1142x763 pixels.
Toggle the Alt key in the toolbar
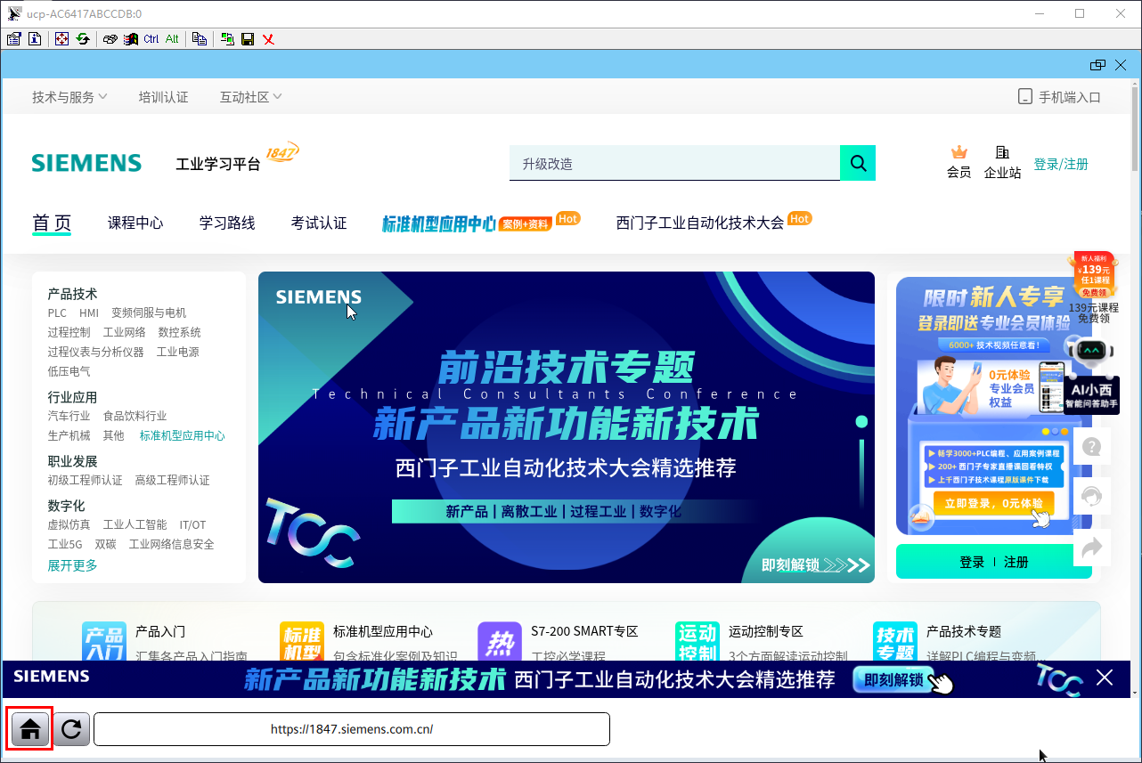point(172,39)
